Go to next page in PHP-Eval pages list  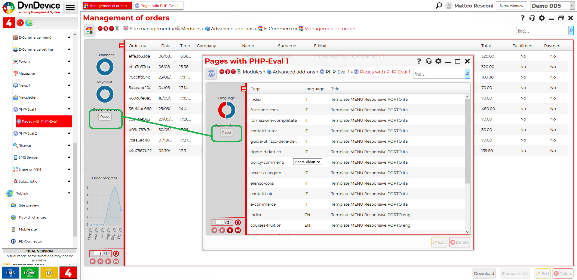click(x=230, y=230)
